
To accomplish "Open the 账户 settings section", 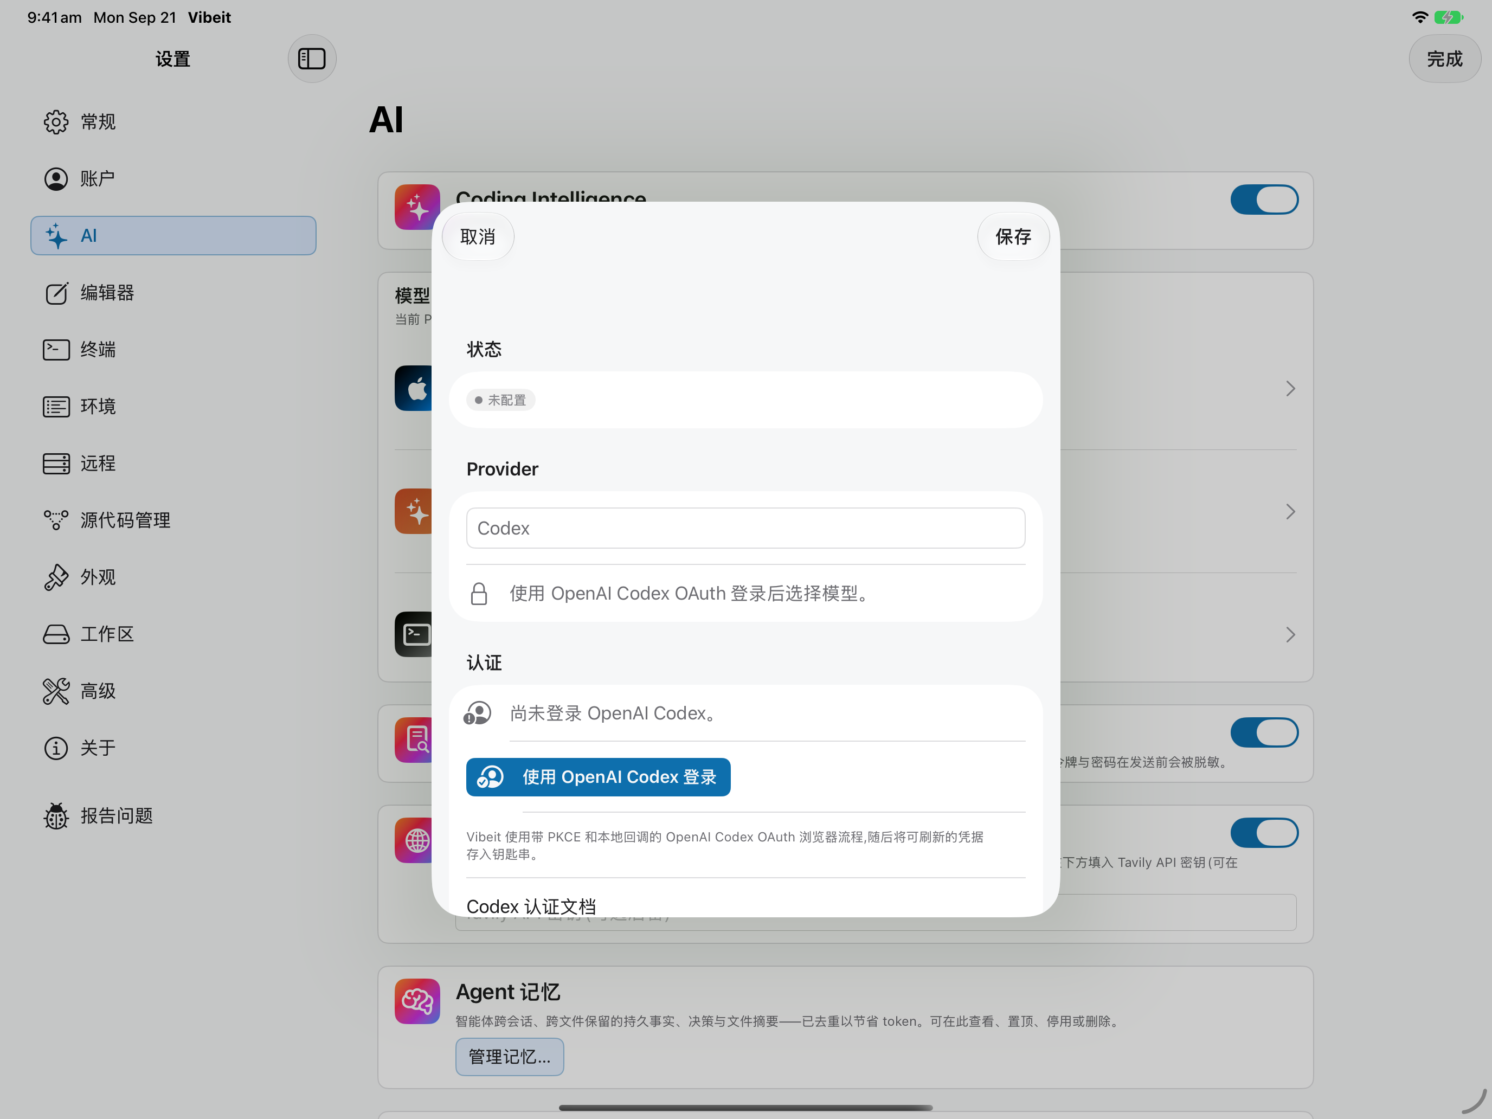I will coord(173,179).
